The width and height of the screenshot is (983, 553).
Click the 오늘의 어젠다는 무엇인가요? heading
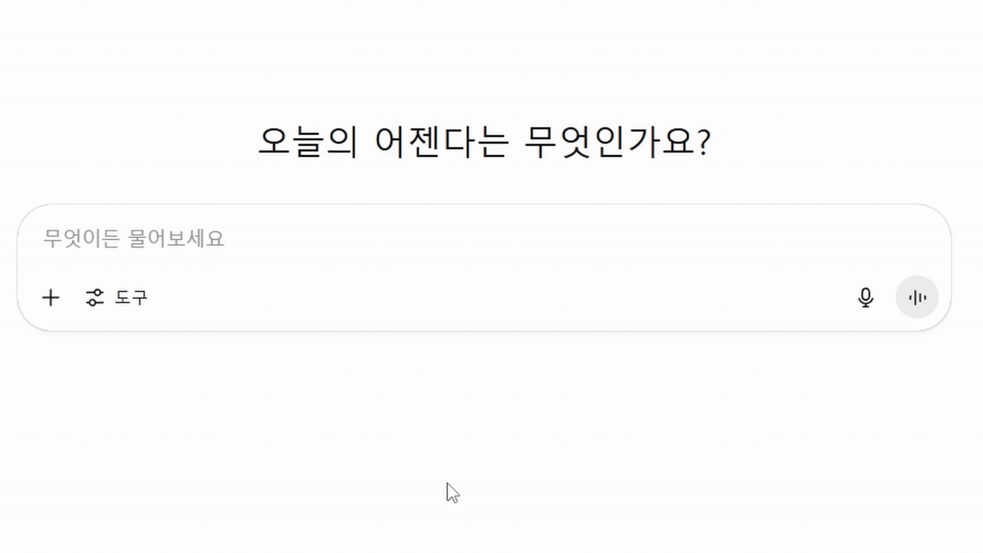[484, 142]
